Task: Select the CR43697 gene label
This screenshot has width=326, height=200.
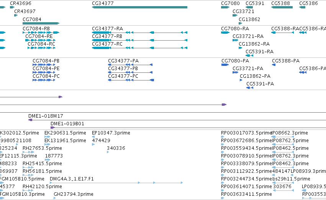Action: [25, 11]
